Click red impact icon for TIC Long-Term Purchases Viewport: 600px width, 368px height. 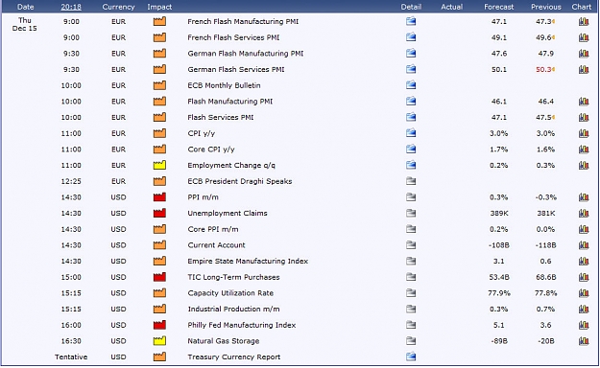pyautogui.click(x=159, y=277)
